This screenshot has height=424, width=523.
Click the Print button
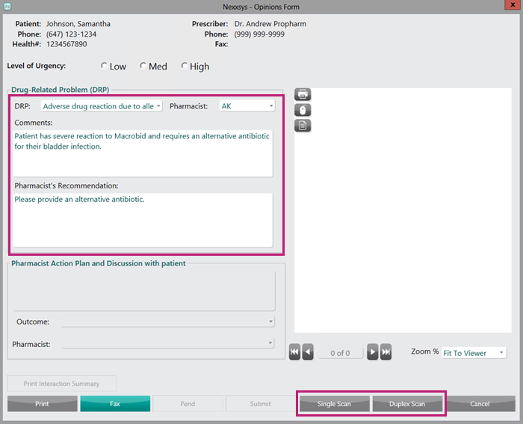43,404
